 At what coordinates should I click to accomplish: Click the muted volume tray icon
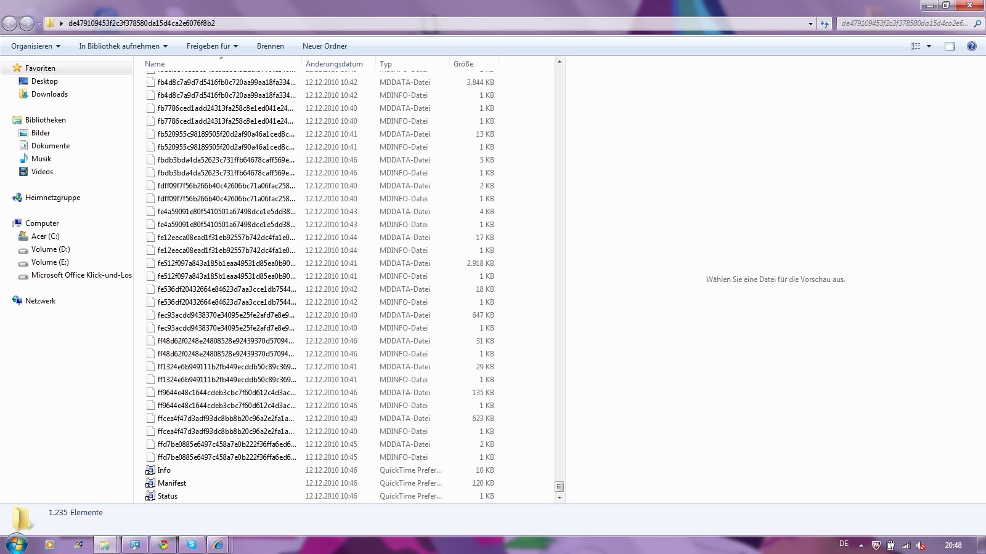(x=921, y=545)
